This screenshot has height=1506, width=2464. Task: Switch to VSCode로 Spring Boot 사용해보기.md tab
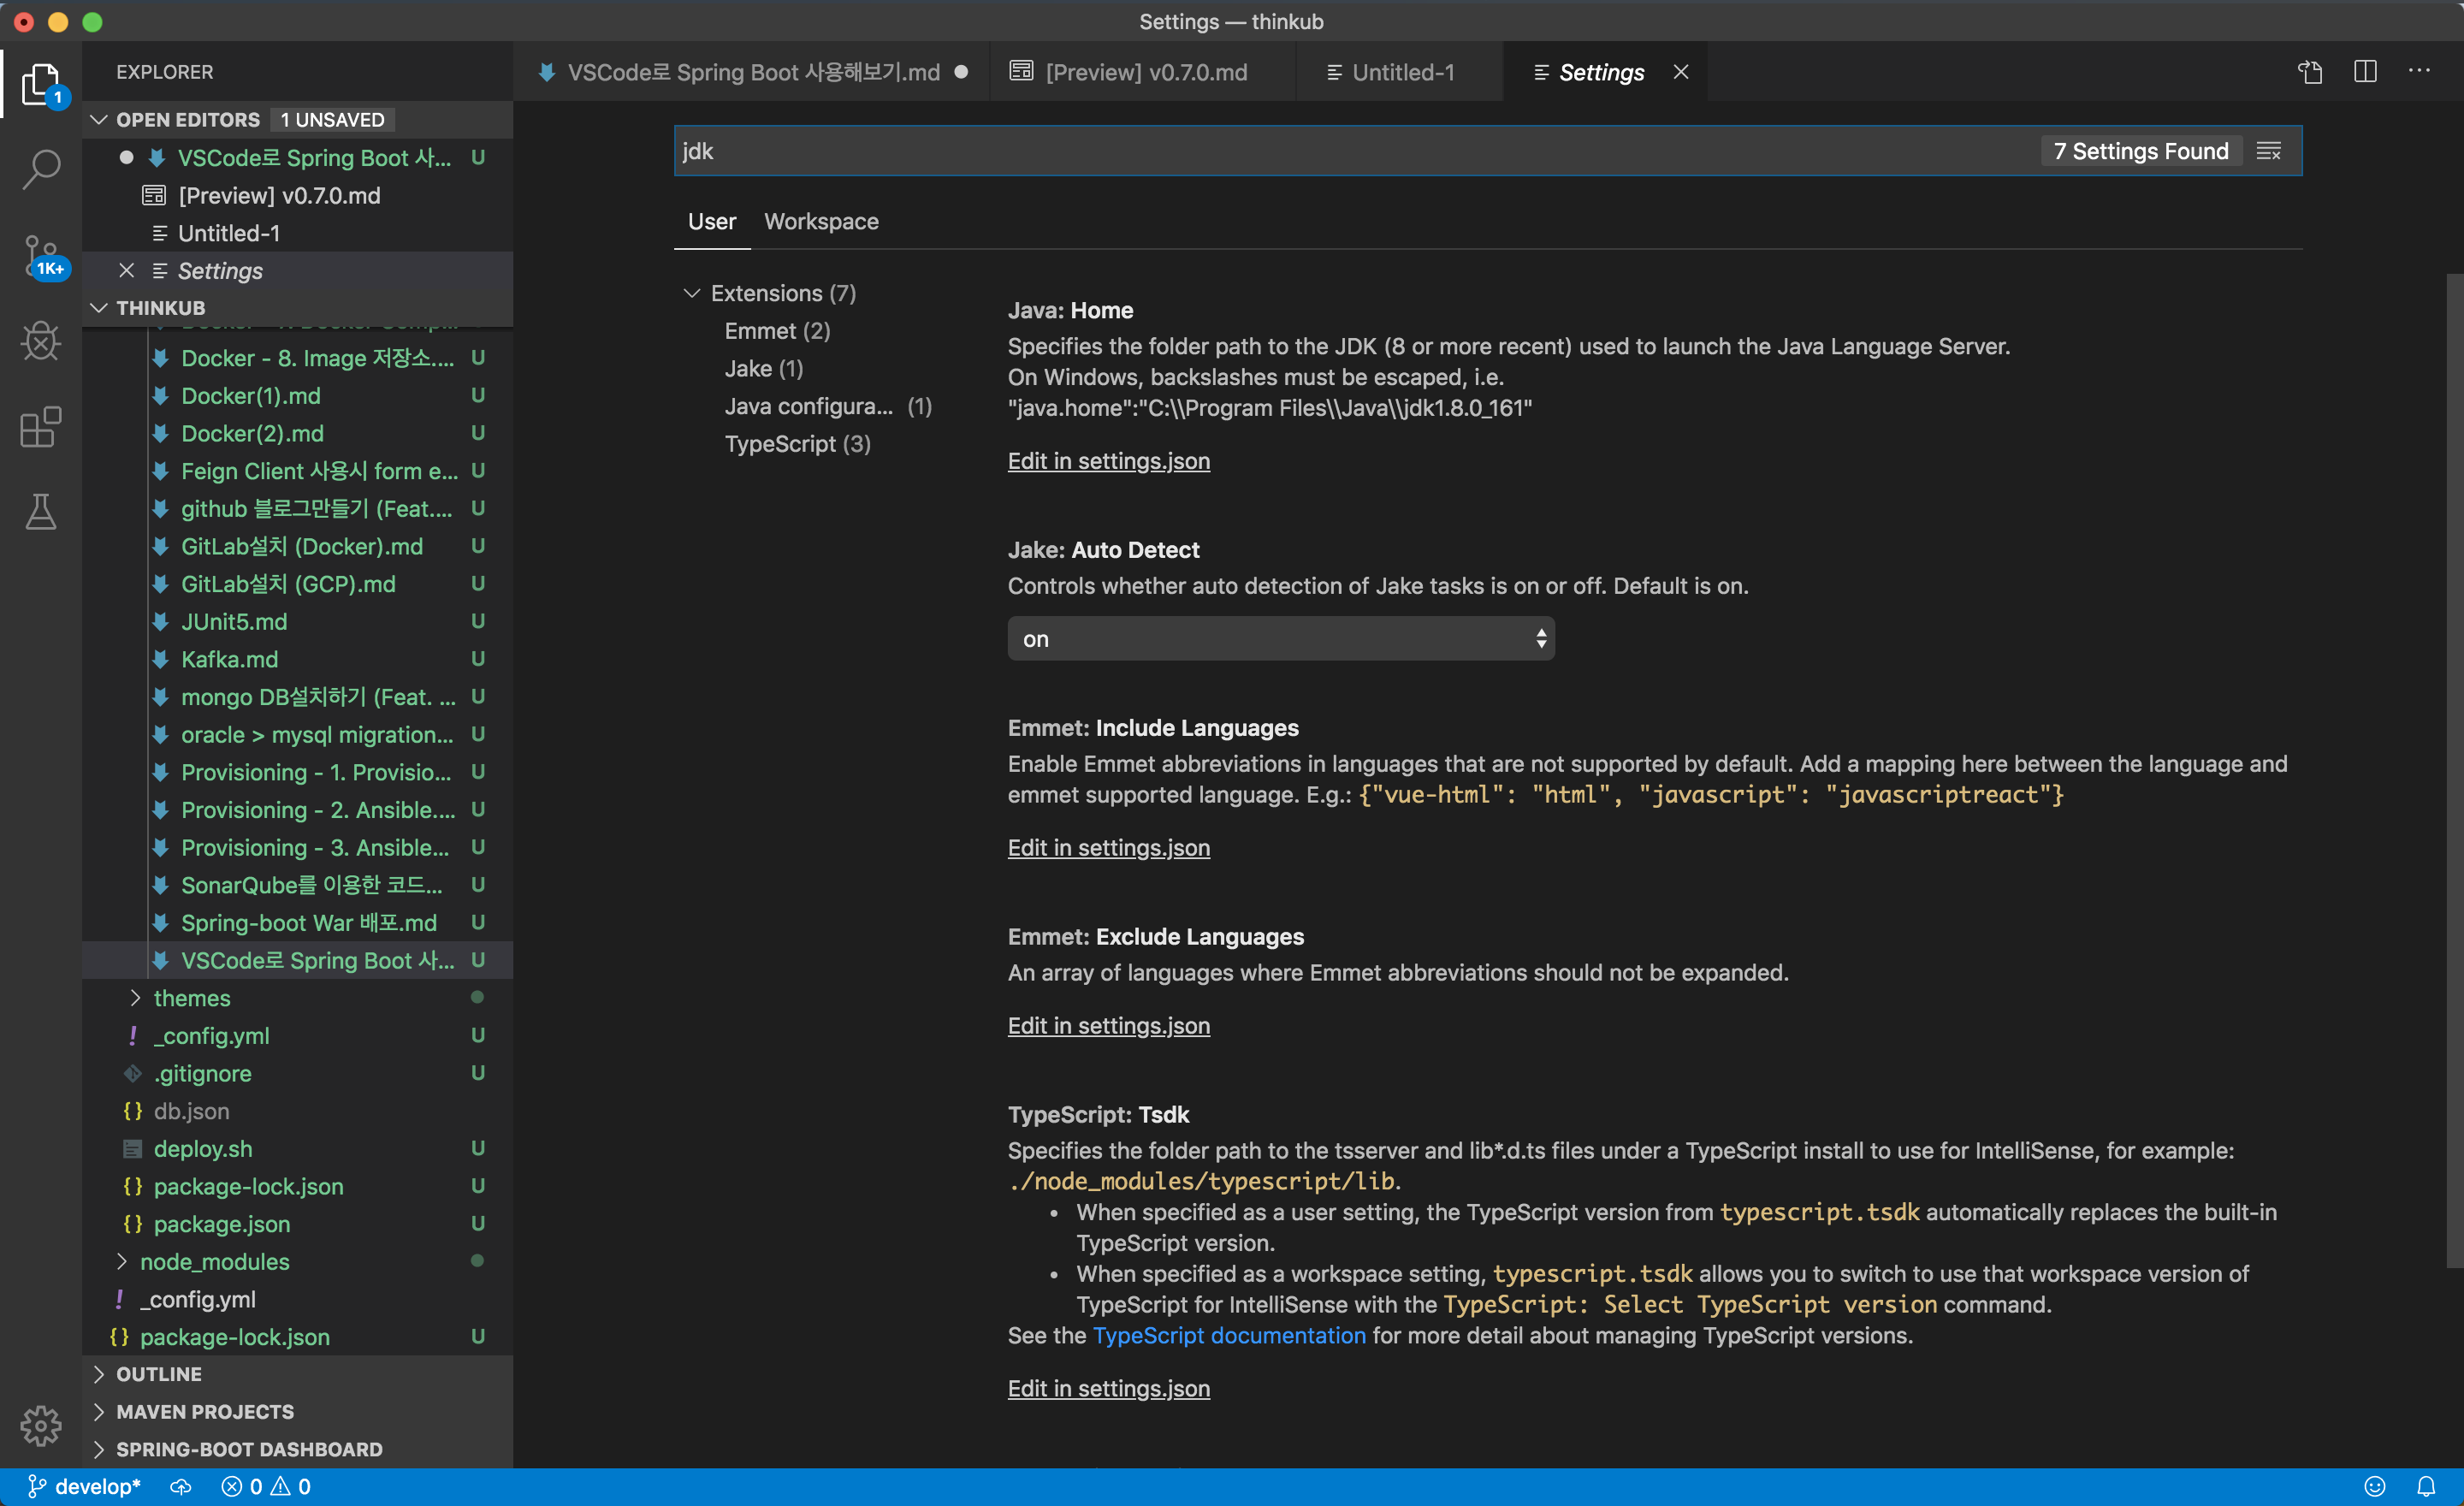(752, 72)
